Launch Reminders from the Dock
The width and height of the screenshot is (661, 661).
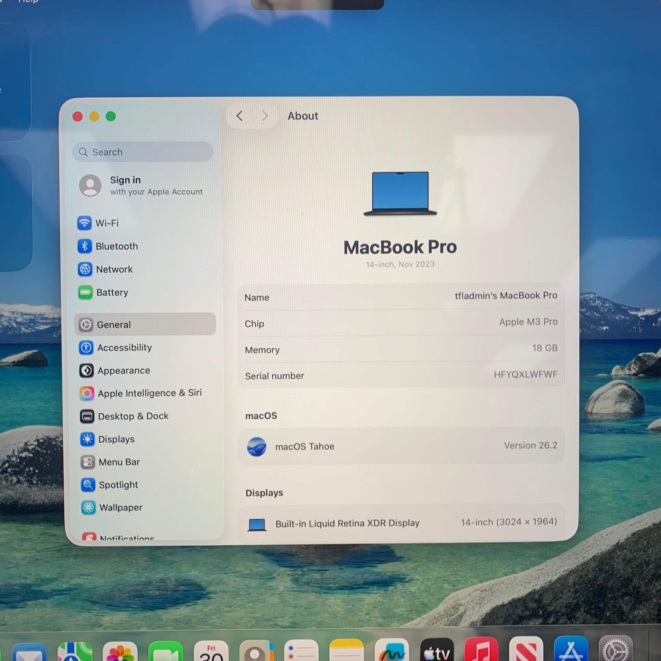click(x=301, y=650)
